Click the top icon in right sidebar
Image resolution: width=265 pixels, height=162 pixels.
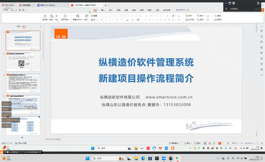click(x=261, y=30)
